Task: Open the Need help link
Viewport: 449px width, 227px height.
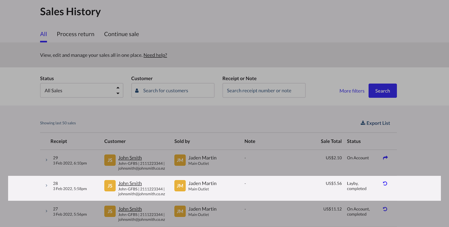Action: 155,55
